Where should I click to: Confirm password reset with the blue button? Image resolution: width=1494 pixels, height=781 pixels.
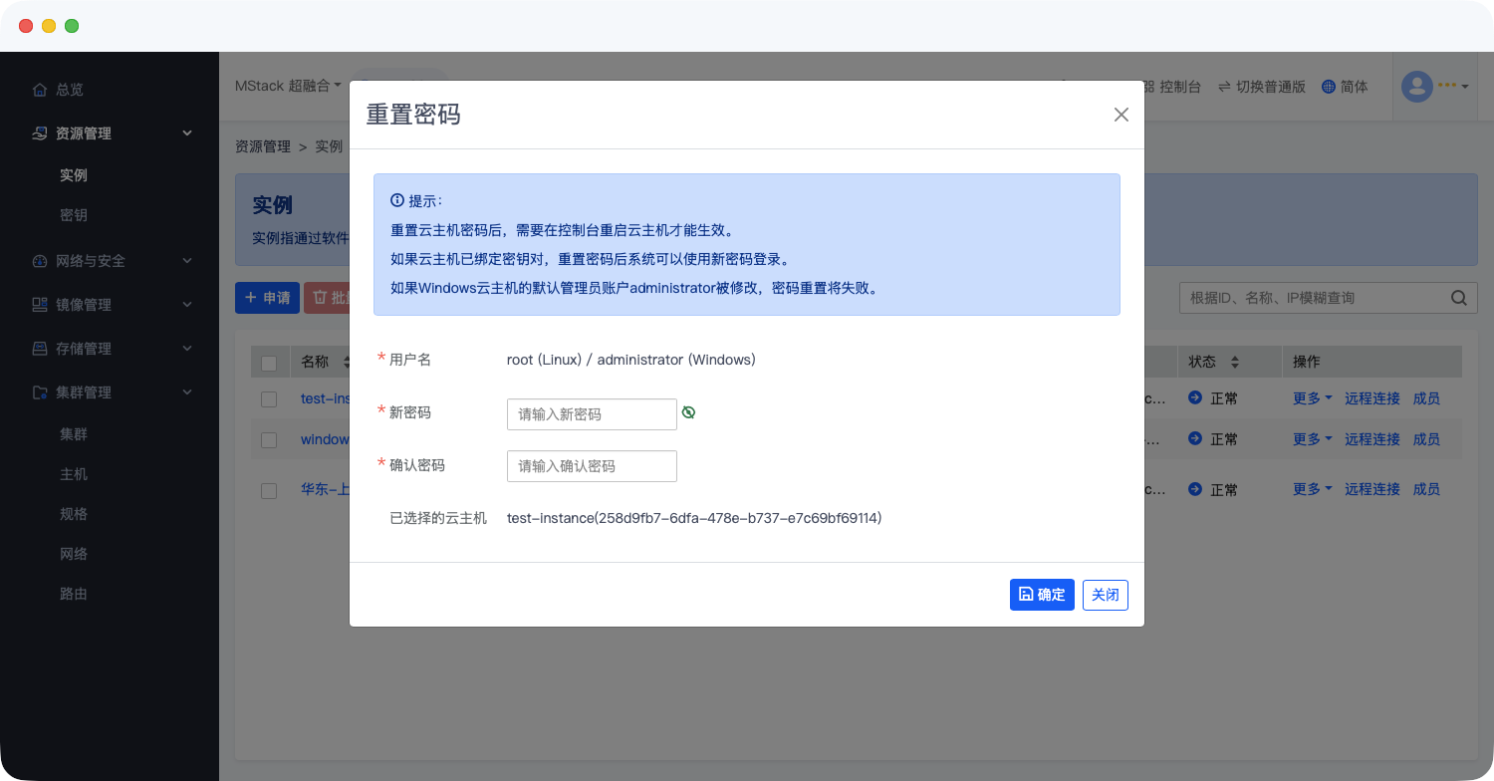[1042, 595]
